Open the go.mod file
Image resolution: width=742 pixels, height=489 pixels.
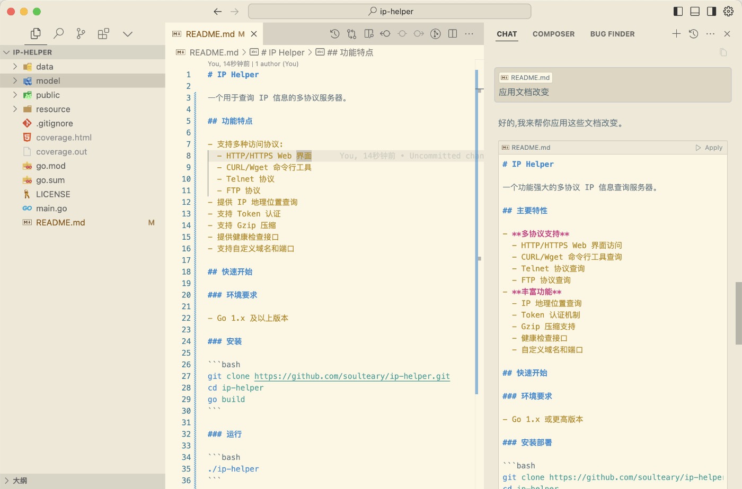pyautogui.click(x=83, y=166)
